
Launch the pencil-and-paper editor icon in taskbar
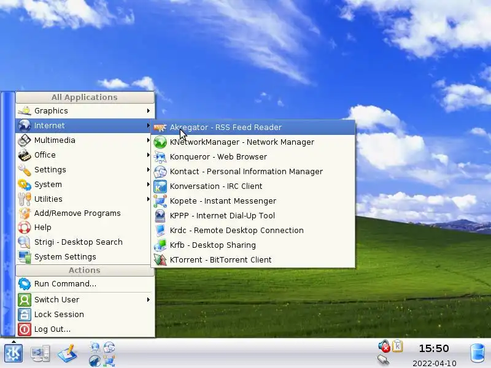pos(68,353)
